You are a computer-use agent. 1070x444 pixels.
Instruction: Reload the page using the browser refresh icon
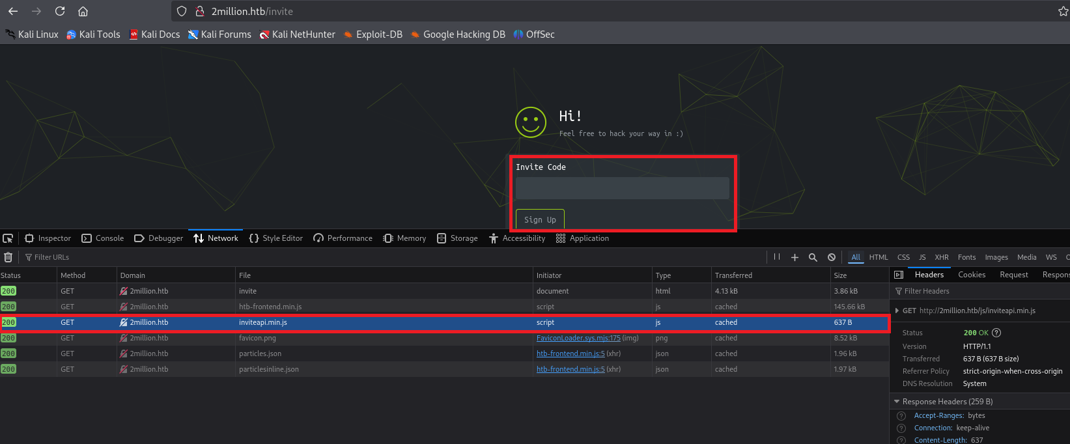60,11
